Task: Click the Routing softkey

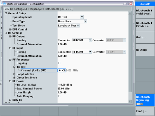Action: [145, 50]
